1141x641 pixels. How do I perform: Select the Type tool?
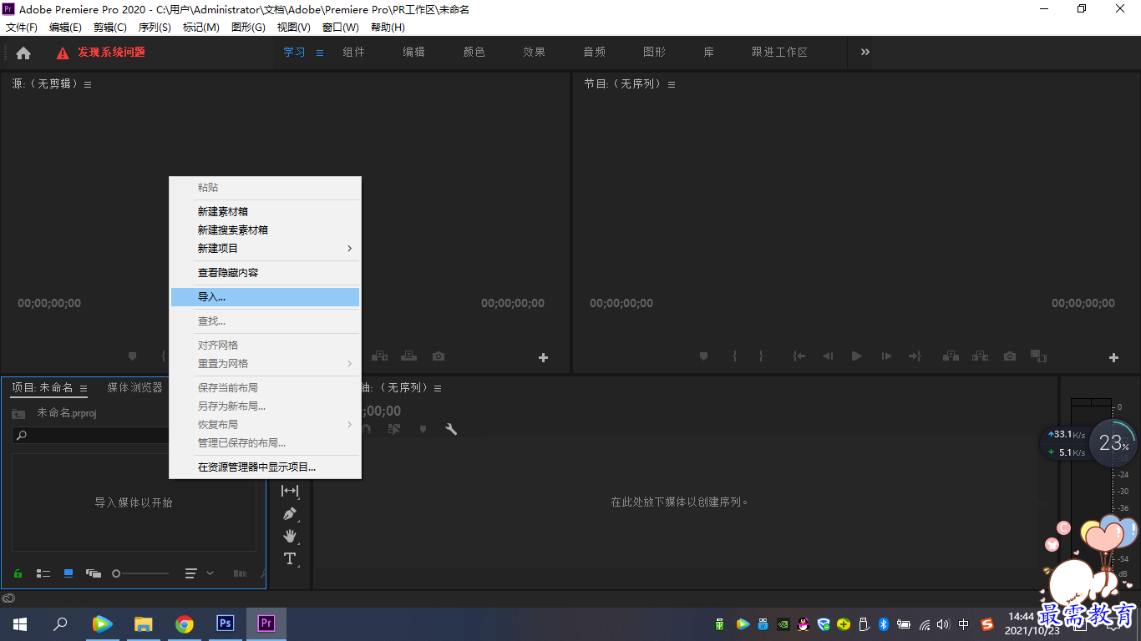pyautogui.click(x=290, y=558)
